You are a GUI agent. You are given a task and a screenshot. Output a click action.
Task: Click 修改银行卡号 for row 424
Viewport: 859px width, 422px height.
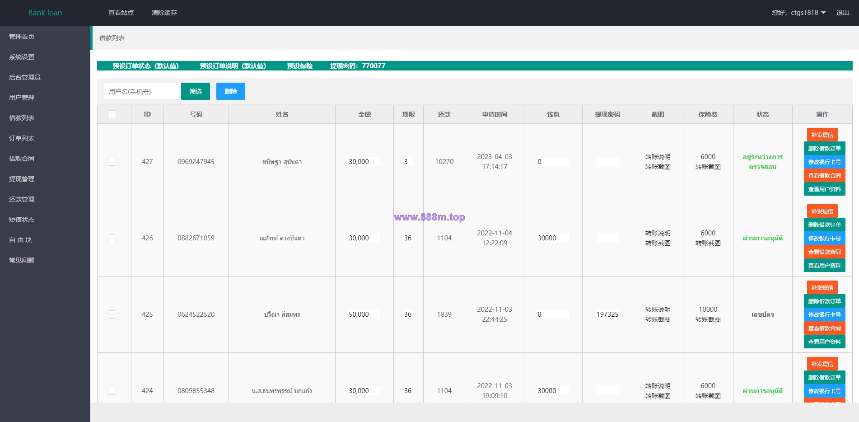825,391
